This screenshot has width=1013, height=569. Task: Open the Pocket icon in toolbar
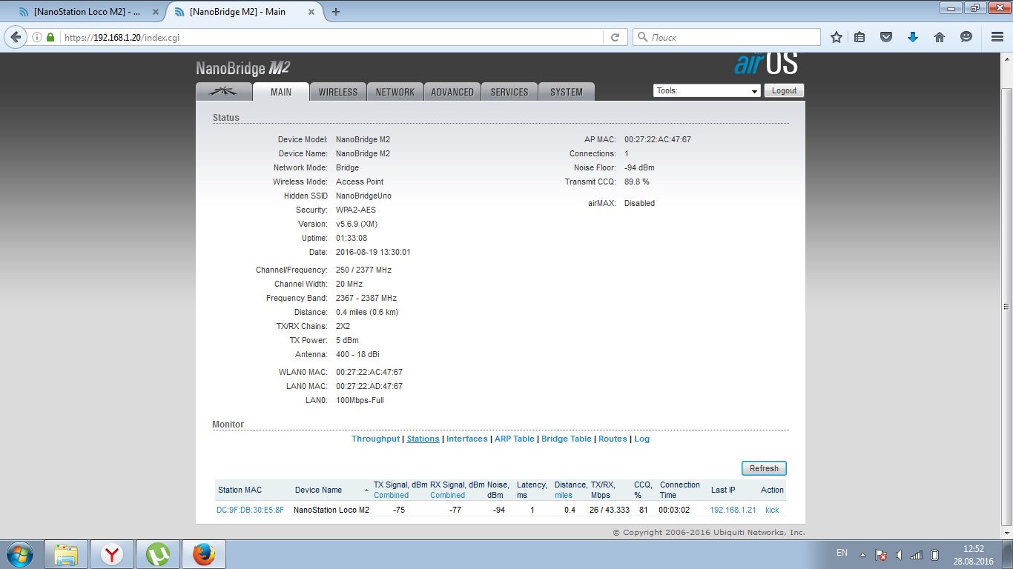tap(886, 37)
